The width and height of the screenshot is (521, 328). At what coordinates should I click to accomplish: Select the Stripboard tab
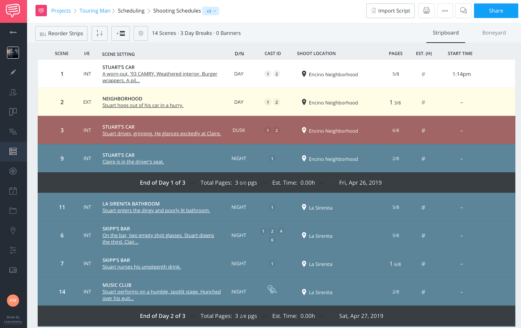point(445,33)
